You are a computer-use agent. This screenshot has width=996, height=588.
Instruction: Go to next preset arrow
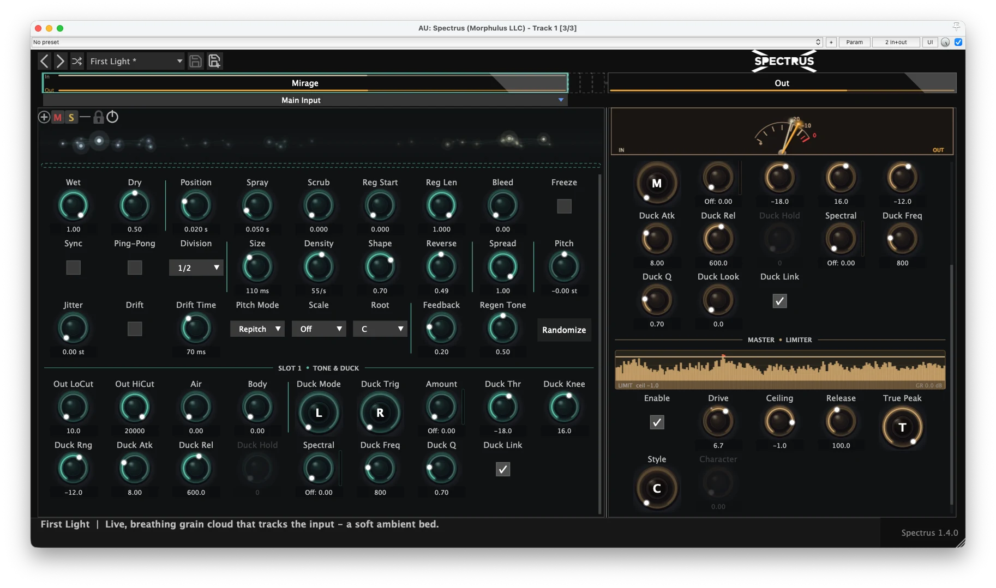pos(61,61)
